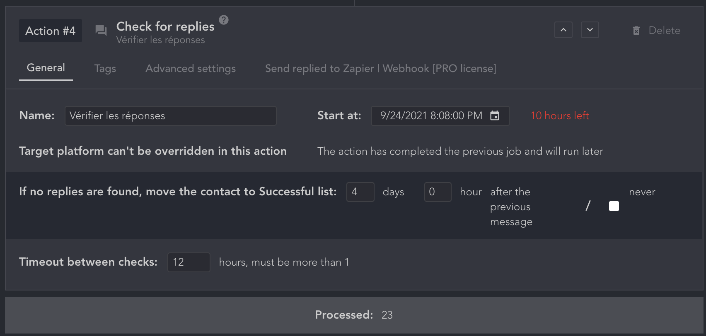Focus the days input field

coord(360,192)
